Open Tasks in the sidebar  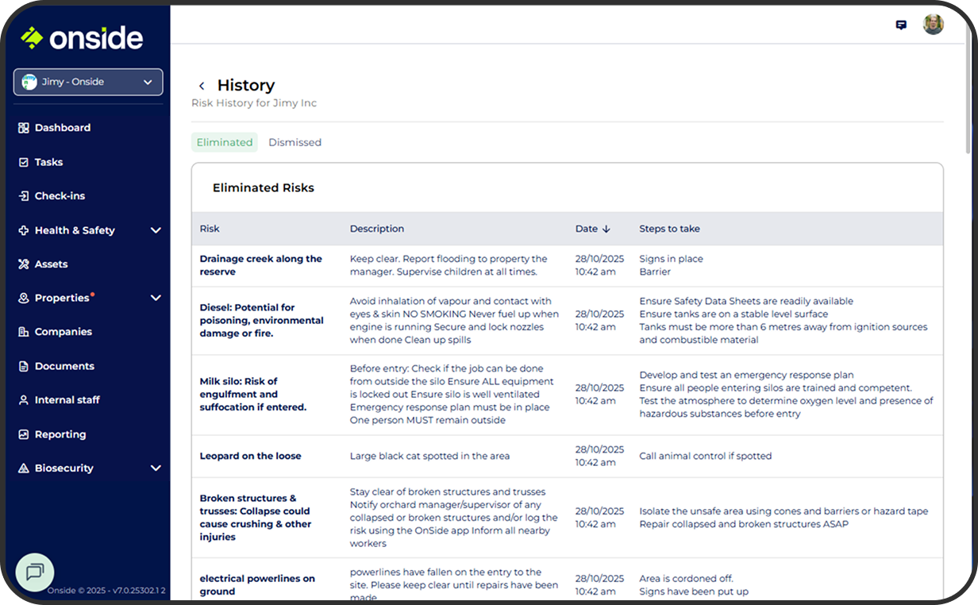tap(48, 162)
